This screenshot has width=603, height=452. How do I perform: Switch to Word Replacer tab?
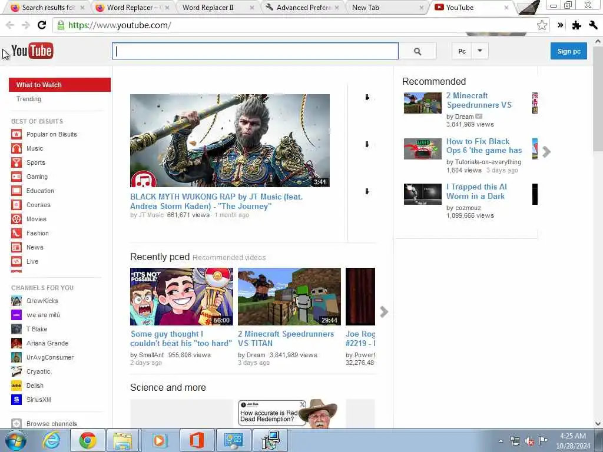132,7
